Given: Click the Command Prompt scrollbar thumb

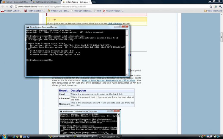Looking at the screenshot, I should coord(127,34).
